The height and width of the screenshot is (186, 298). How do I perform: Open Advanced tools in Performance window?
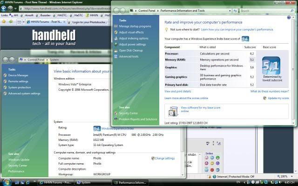[x=129, y=57]
